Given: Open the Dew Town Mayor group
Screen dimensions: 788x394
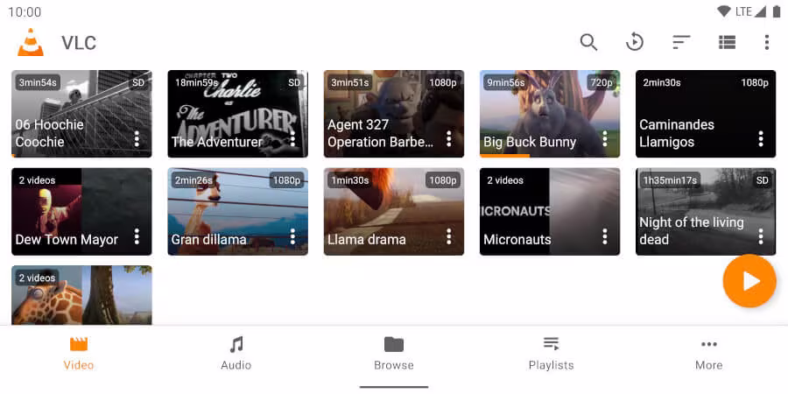Looking at the screenshot, I should pos(81,212).
